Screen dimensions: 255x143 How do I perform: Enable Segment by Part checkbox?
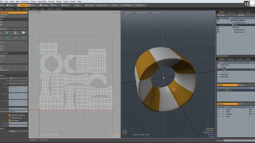point(10,118)
